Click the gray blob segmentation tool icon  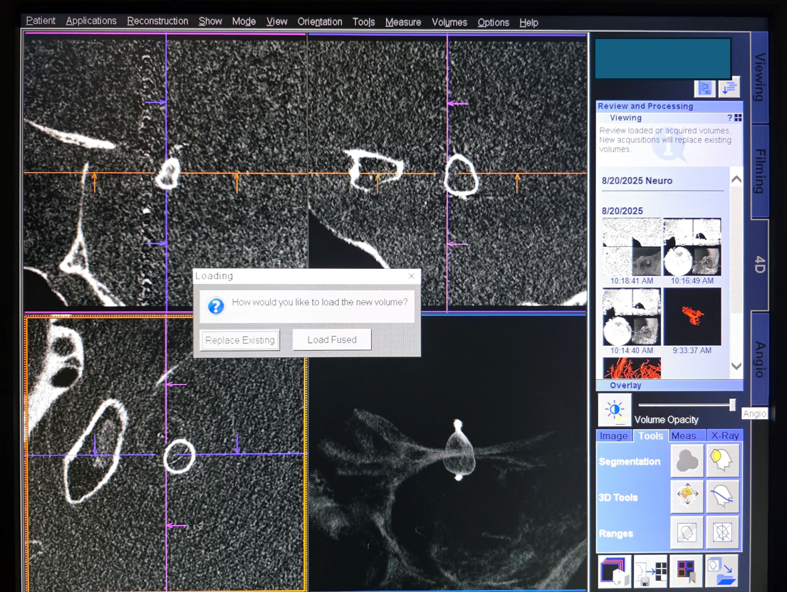coord(687,461)
